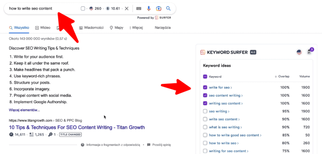Image resolution: width=322 pixels, height=154 pixels.
Task: Tick the checkbox in the search bar
Action: (x=83, y=8)
